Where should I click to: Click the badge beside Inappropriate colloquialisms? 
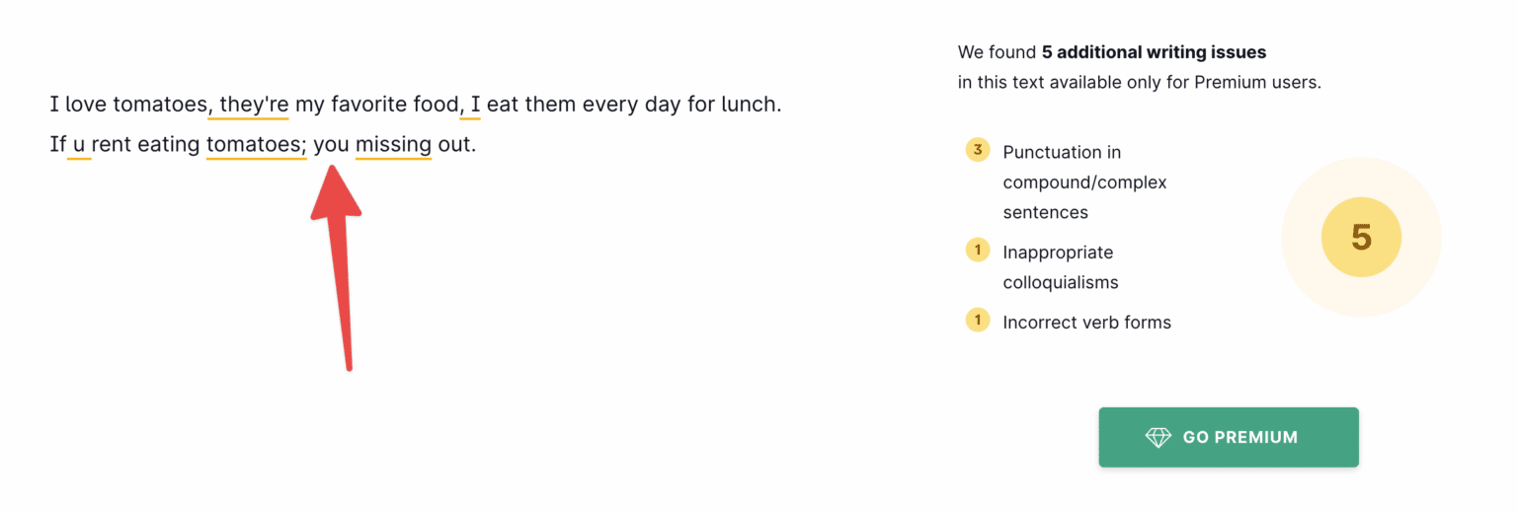coord(978,251)
